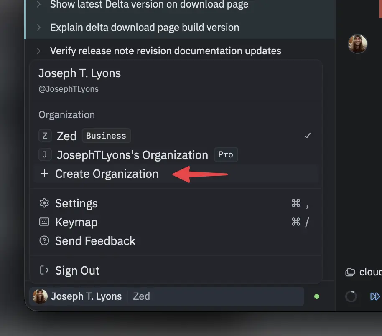
Task: Click the Keymap keyboard icon
Action: [x=44, y=222]
